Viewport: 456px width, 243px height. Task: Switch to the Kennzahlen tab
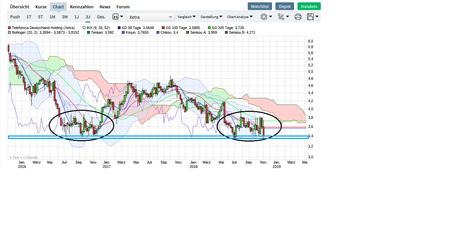(x=82, y=7)
